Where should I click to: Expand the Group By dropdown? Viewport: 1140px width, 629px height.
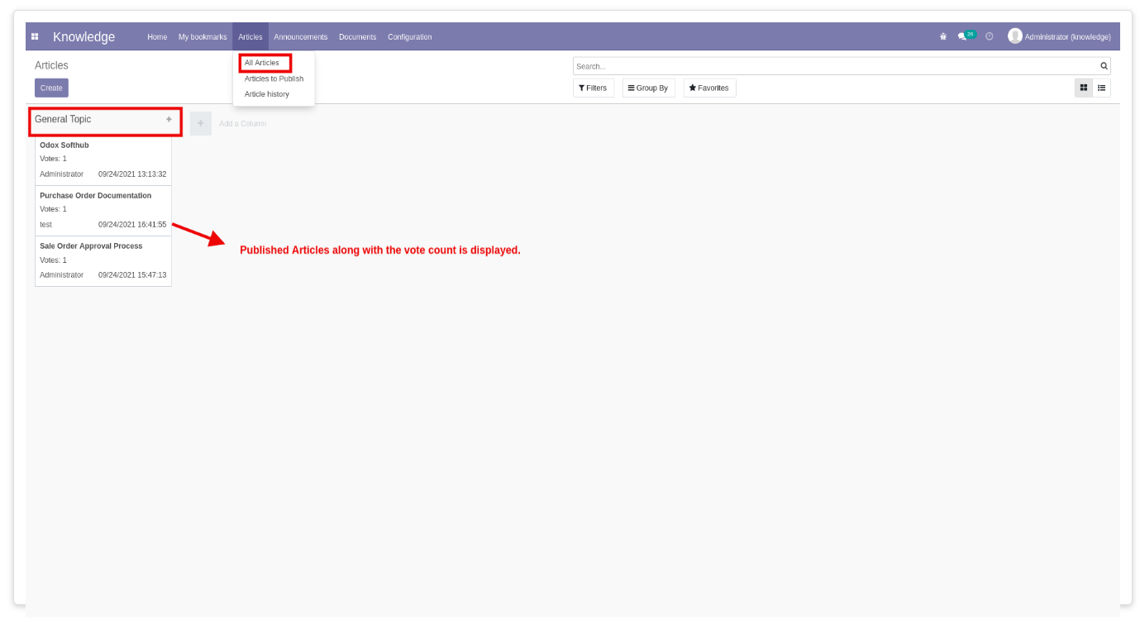(648, 88)
